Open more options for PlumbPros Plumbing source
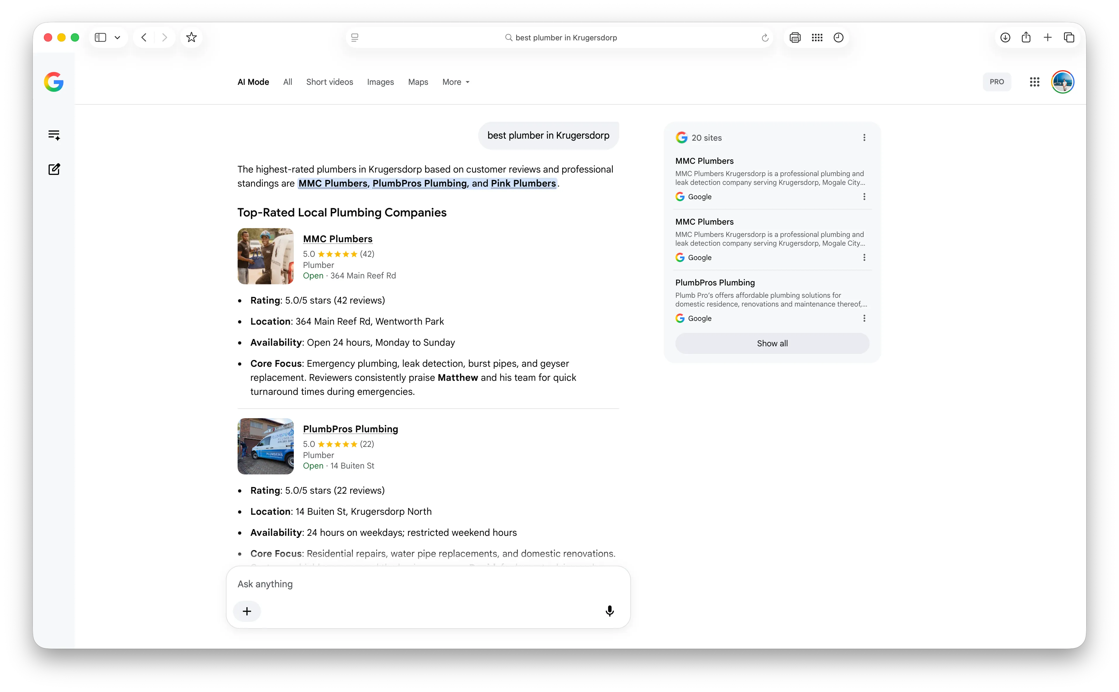The width and height of the screenshot is (1119, 692). point(864,319)
